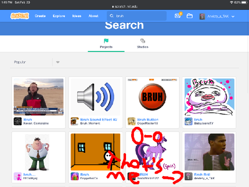
Task: Open the My Stuff folder icon
Action: pos(189,16)
